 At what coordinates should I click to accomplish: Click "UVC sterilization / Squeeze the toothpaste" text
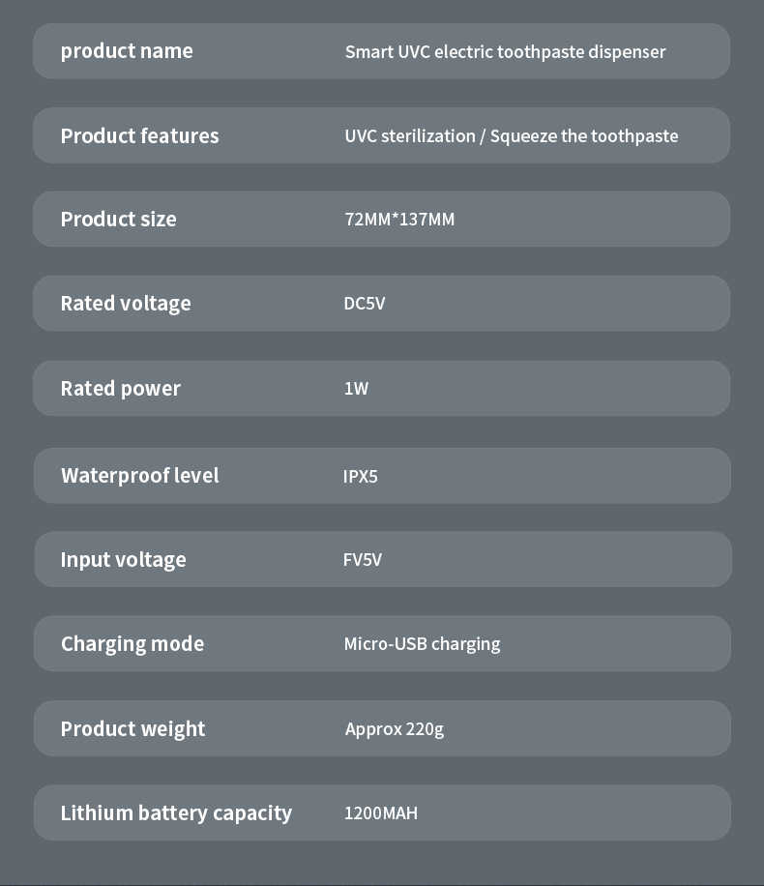tap(511, 136)
